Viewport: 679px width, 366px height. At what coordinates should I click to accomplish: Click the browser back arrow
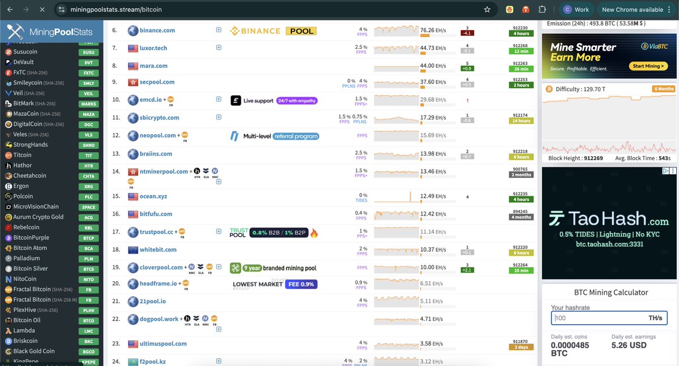[10, 10]
